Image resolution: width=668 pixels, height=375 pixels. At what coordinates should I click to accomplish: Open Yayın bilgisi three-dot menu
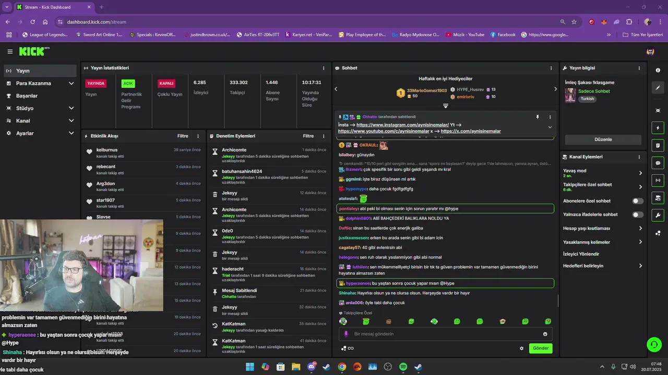tap(639, 68)
